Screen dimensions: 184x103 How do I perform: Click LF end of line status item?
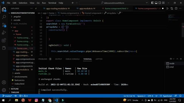click(156, 96)
